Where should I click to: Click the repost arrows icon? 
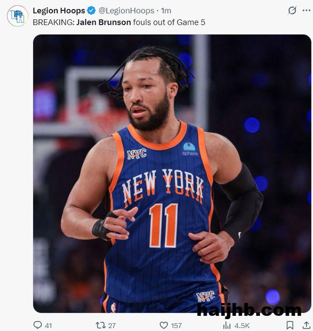(101, 325)
